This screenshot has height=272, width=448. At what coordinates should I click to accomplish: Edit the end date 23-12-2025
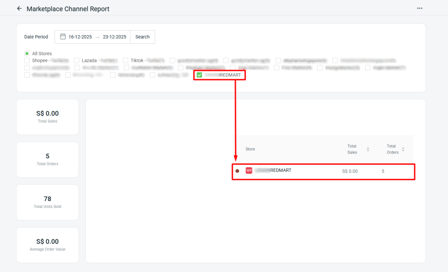(115, 37)
